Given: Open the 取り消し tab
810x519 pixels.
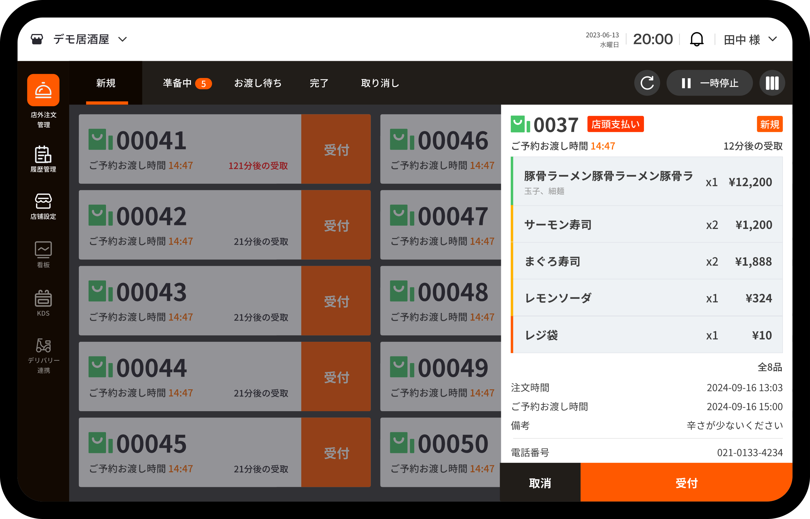Looking at the screenshot, I should coord(380,83).
